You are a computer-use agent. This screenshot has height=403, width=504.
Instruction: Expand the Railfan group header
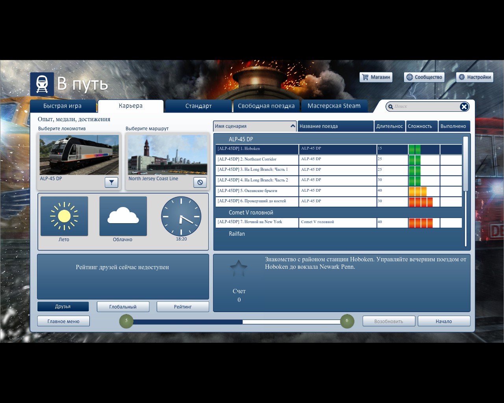coord(237,234)
